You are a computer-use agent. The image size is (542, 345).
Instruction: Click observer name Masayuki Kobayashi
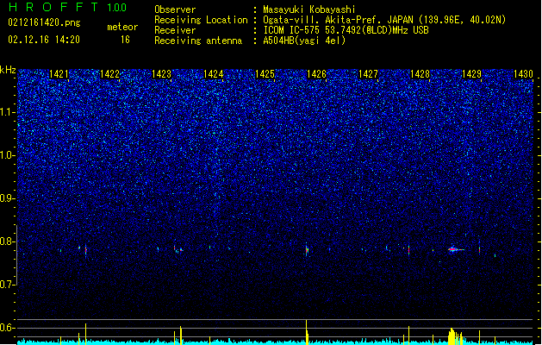point(309,9)
